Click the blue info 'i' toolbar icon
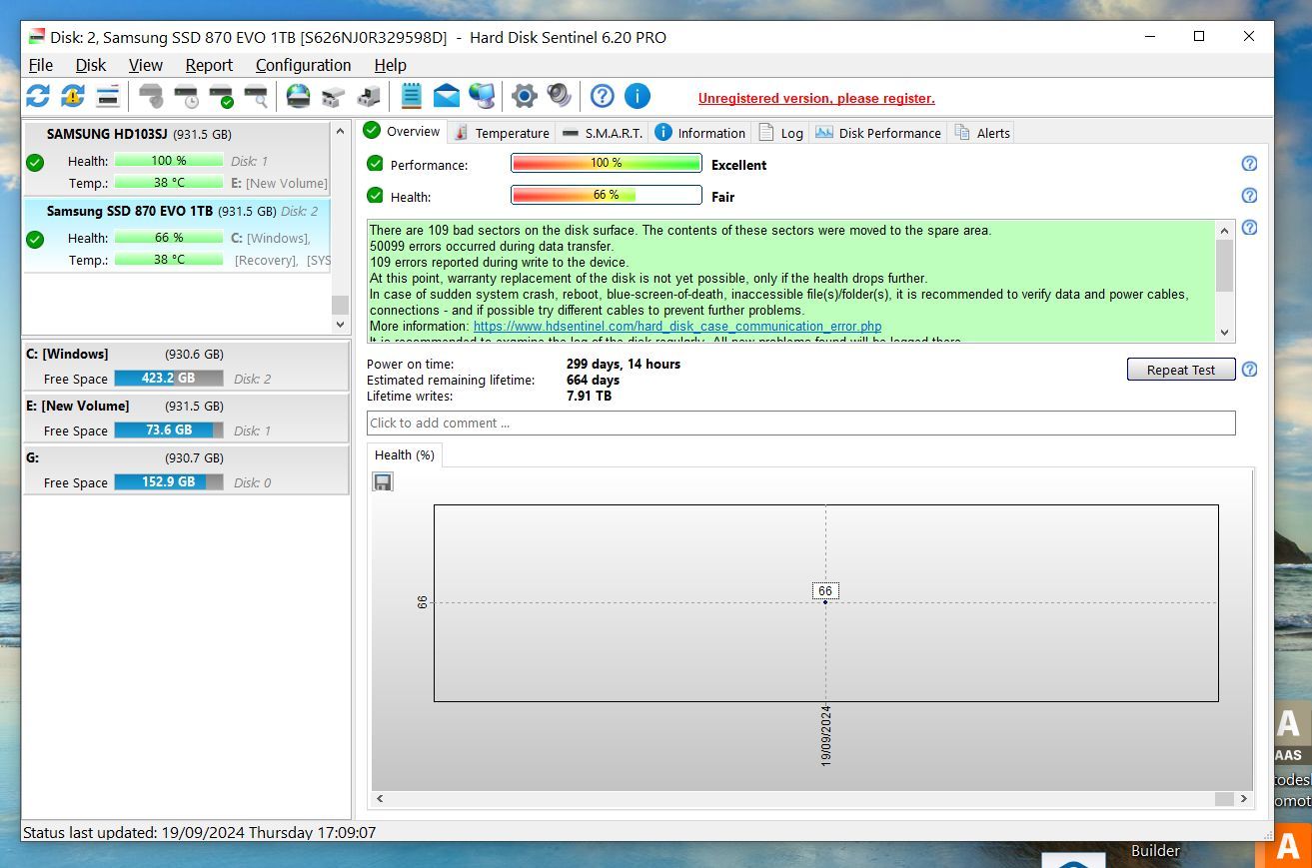This screenshot has height=868, width=1312. click(638, 96)
